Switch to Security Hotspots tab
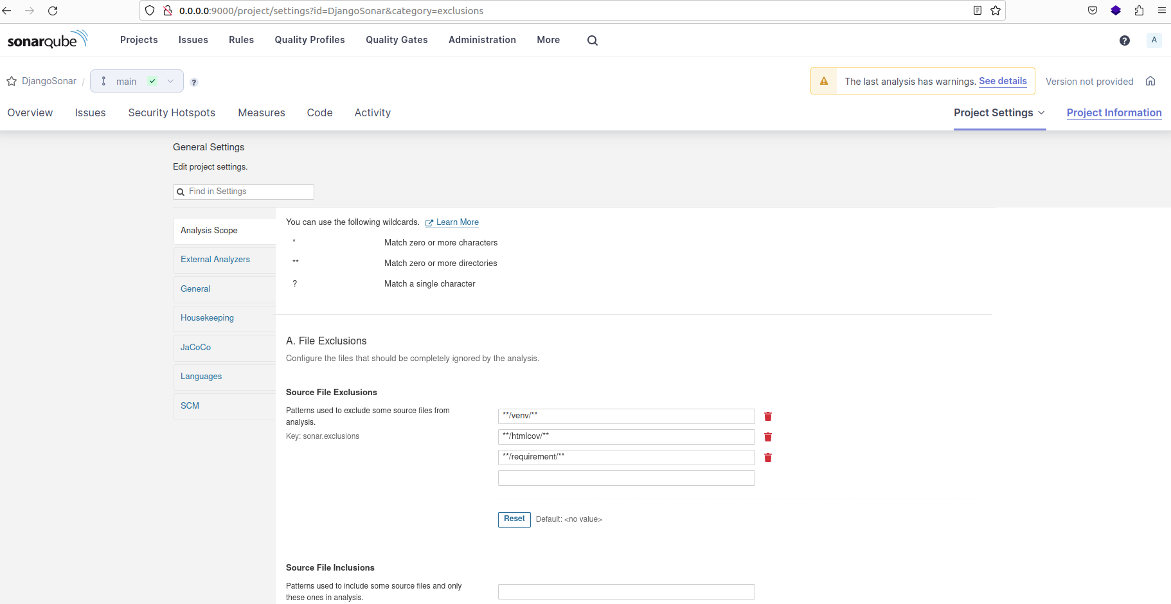The image size is (1171, 604). pos(172,112)
